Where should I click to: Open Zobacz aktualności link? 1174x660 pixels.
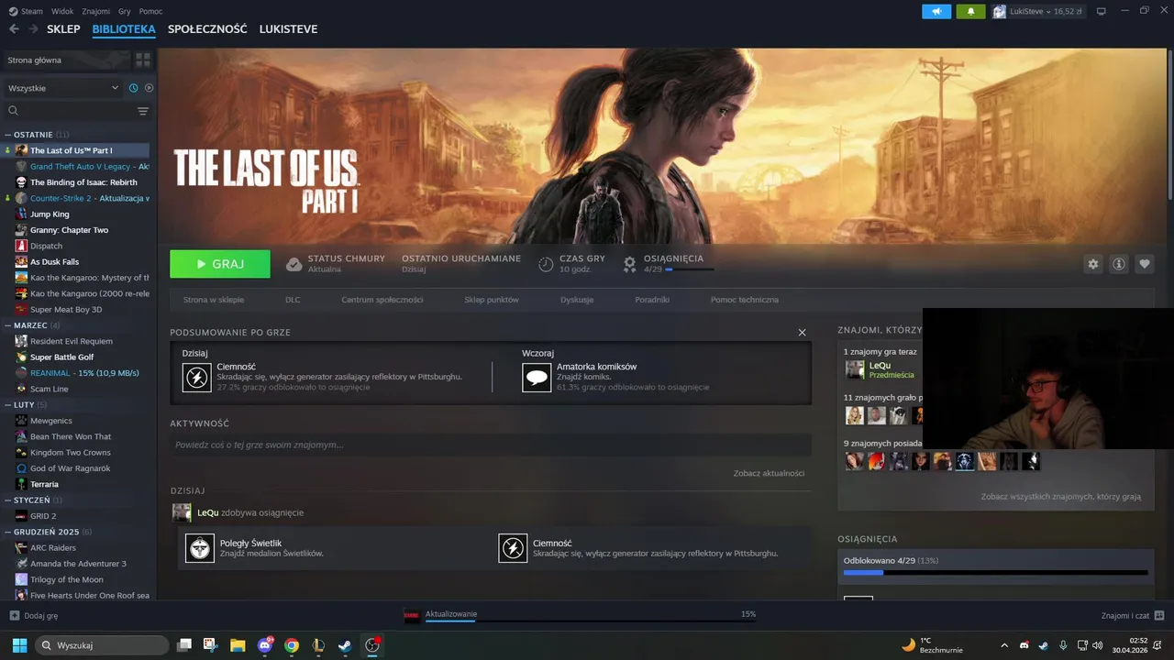tap(769, 473)
